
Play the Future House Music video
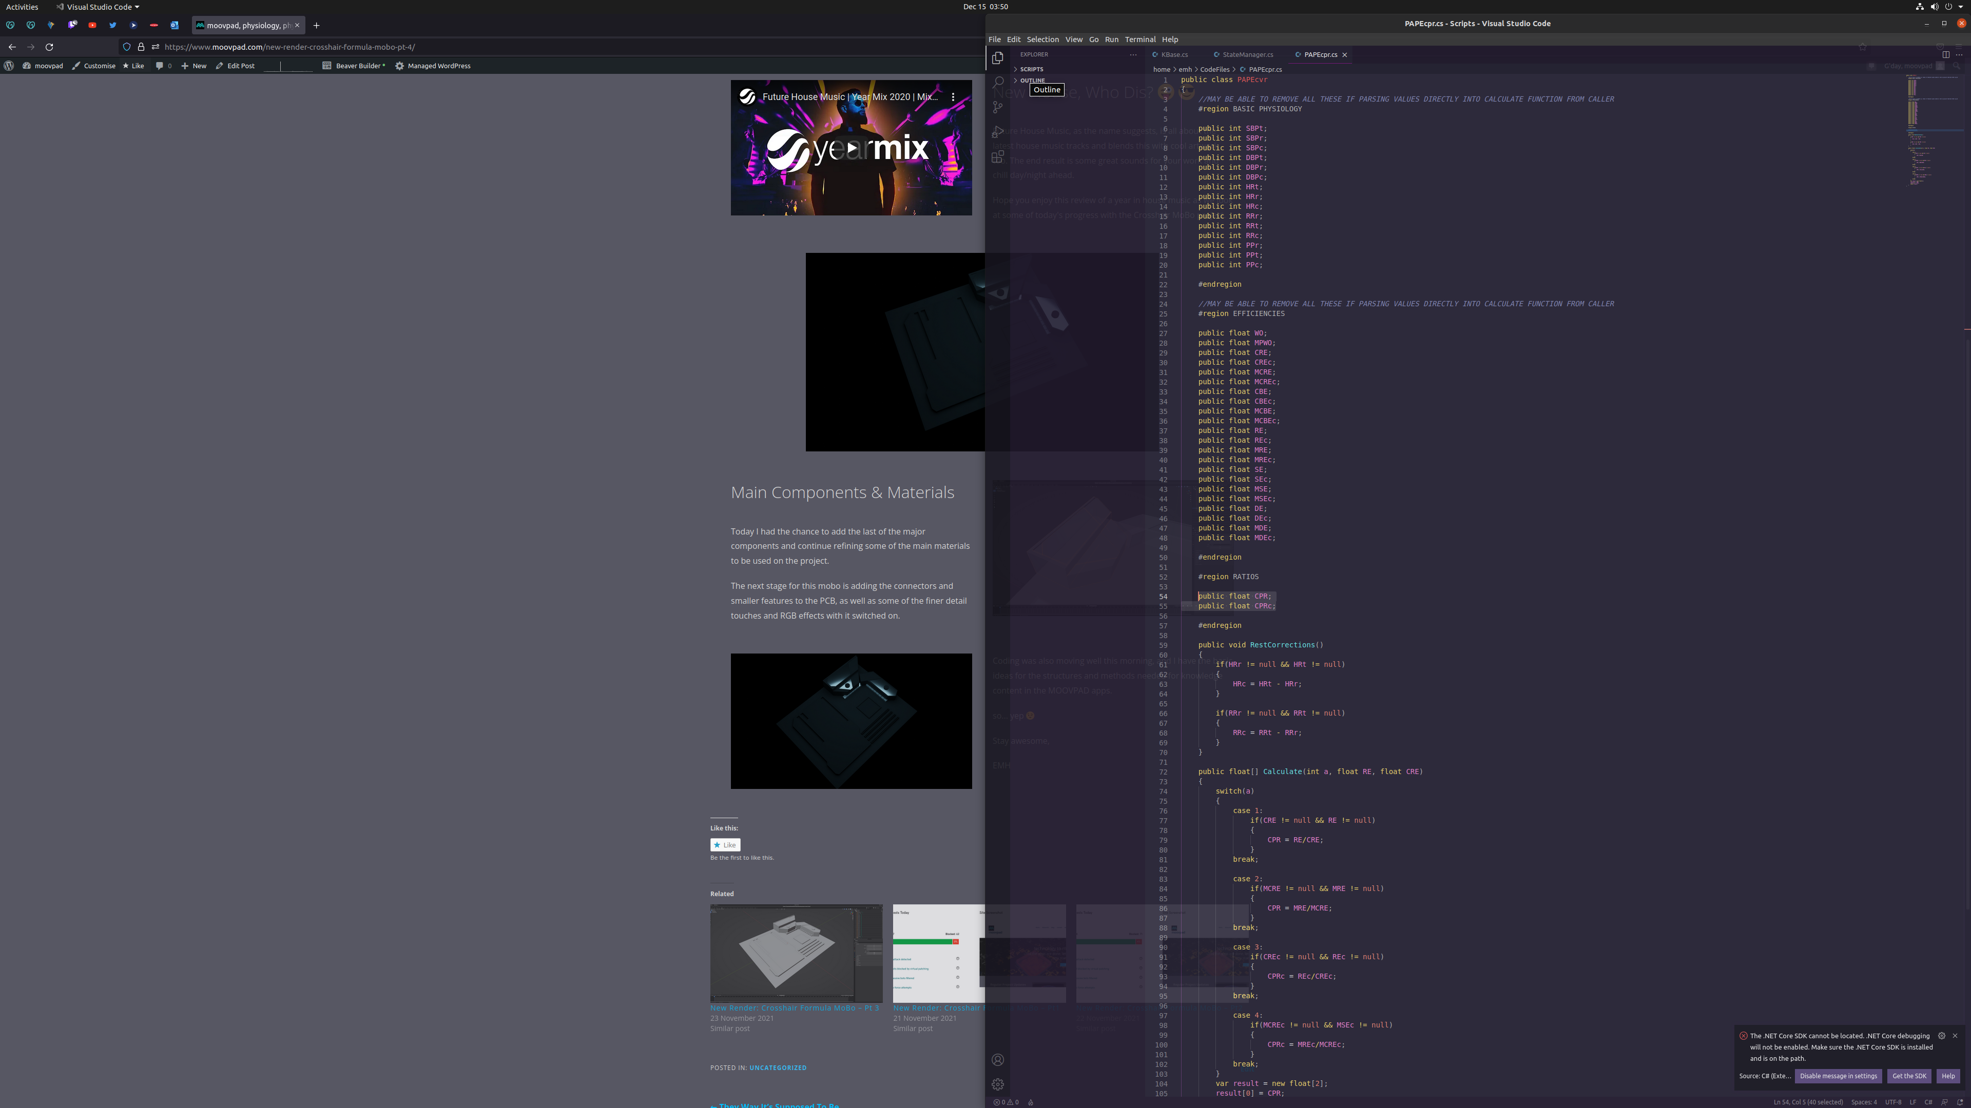851,148
